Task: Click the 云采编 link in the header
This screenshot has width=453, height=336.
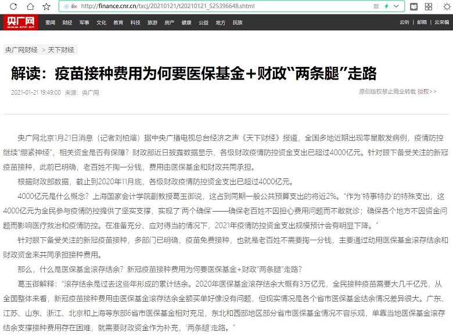Action: pyautogui.click(x=441, y=23)
